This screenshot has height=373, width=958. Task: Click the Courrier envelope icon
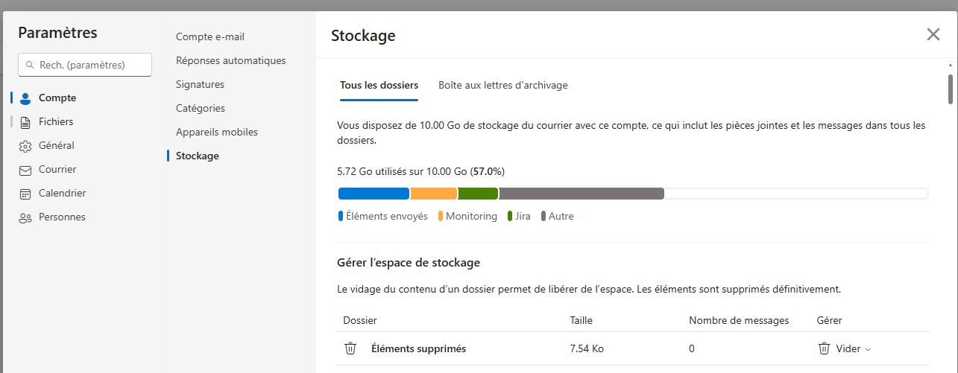click(25, 170)
